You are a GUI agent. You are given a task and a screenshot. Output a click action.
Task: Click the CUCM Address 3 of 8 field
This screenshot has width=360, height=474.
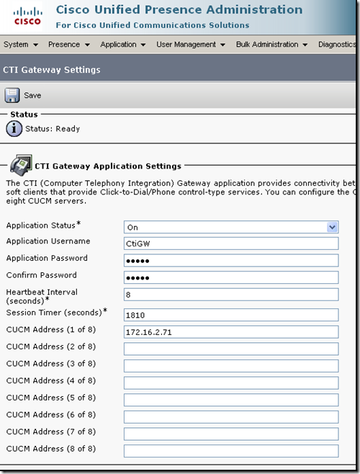point(231,366)
